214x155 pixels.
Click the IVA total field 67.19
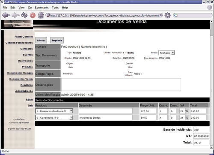201,136
